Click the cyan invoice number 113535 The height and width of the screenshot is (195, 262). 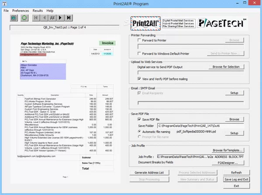107,54
